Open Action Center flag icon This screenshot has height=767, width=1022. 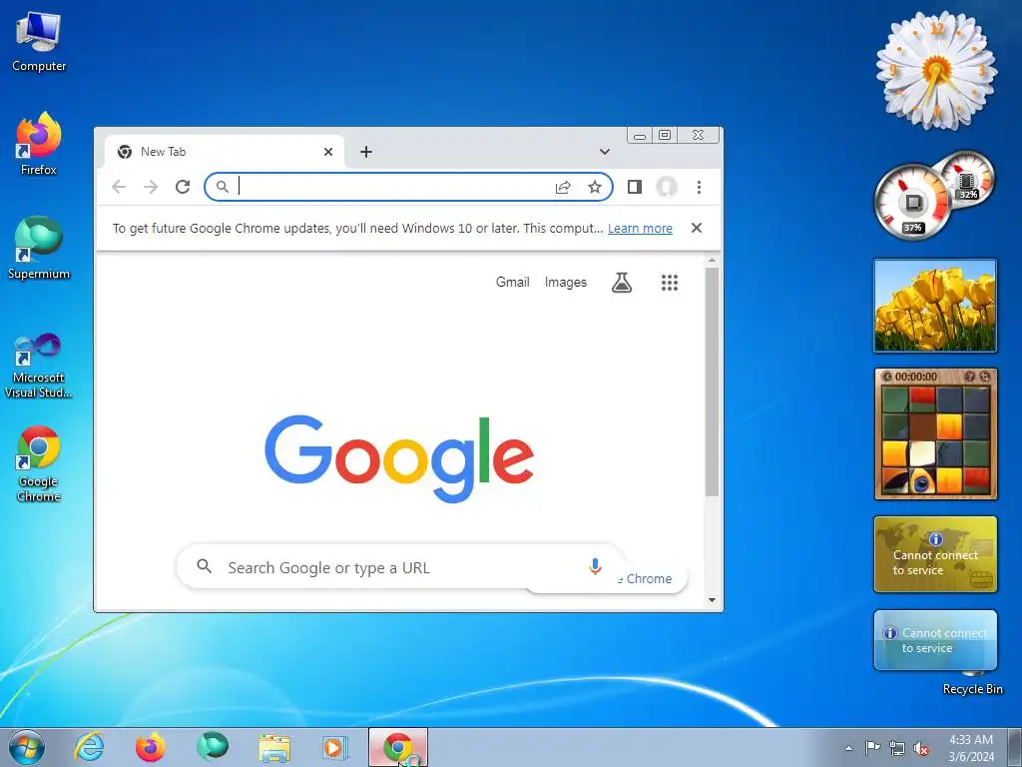[872, 748]
